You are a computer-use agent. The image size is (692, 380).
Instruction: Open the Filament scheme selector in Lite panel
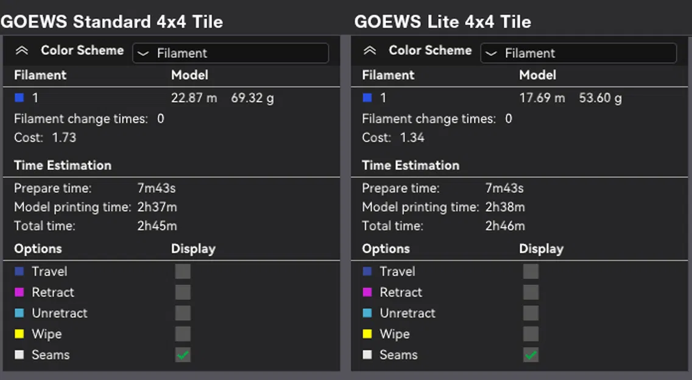point(579,53)
